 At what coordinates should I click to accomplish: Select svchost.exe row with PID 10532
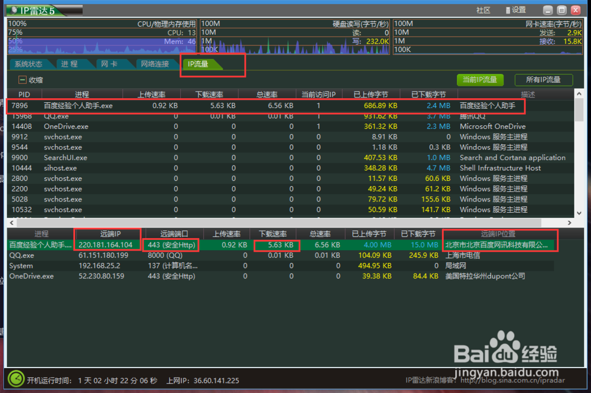pos(290,209)
